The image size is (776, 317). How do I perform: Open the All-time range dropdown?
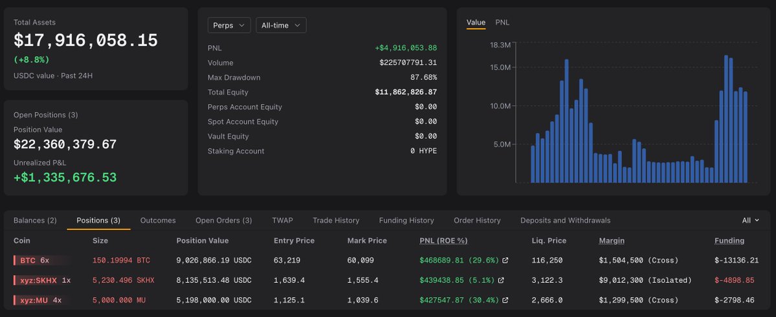point(281,25)
